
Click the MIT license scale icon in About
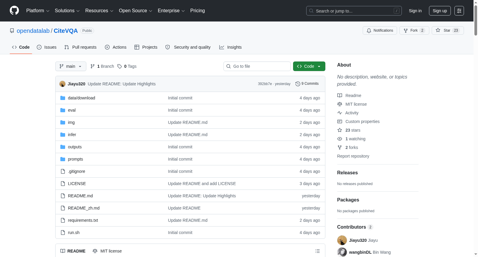(x=340, y=104)
